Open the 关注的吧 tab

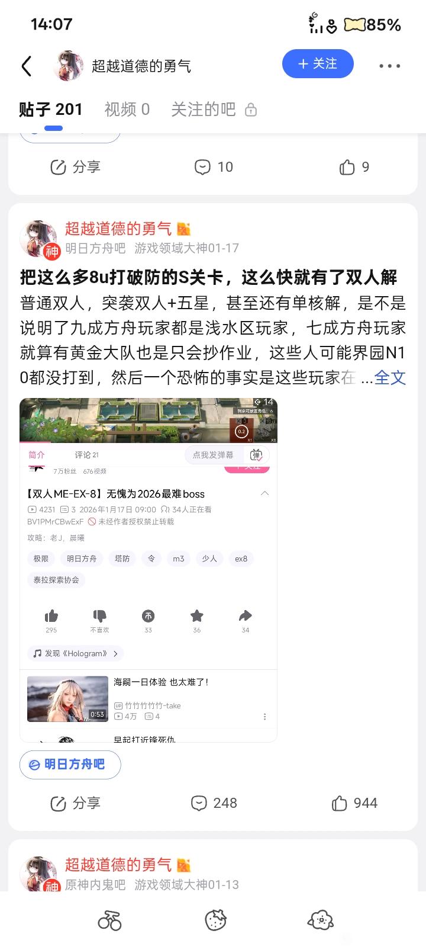click(x=203, y=109)
